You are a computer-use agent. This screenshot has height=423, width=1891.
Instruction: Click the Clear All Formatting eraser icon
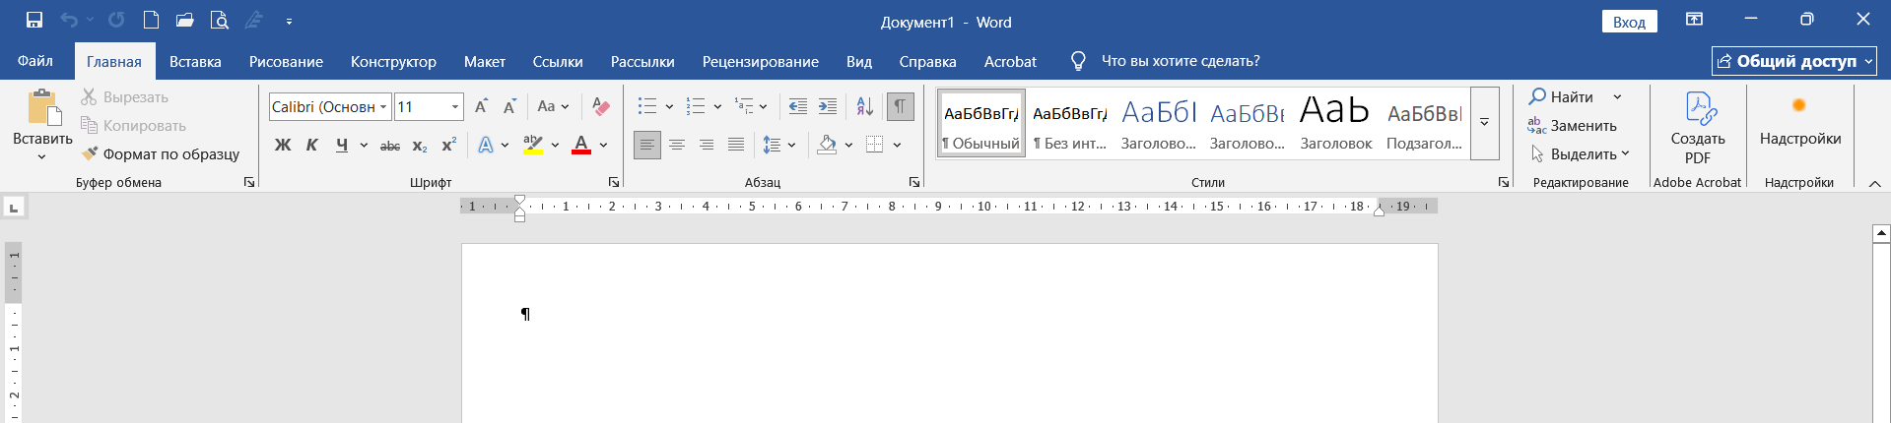(600, 106)
